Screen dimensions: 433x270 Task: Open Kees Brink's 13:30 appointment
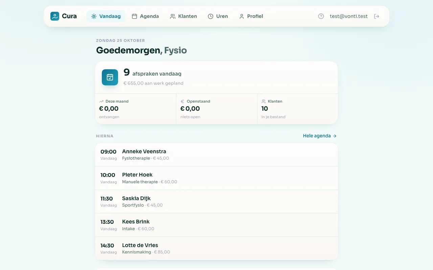216,225
